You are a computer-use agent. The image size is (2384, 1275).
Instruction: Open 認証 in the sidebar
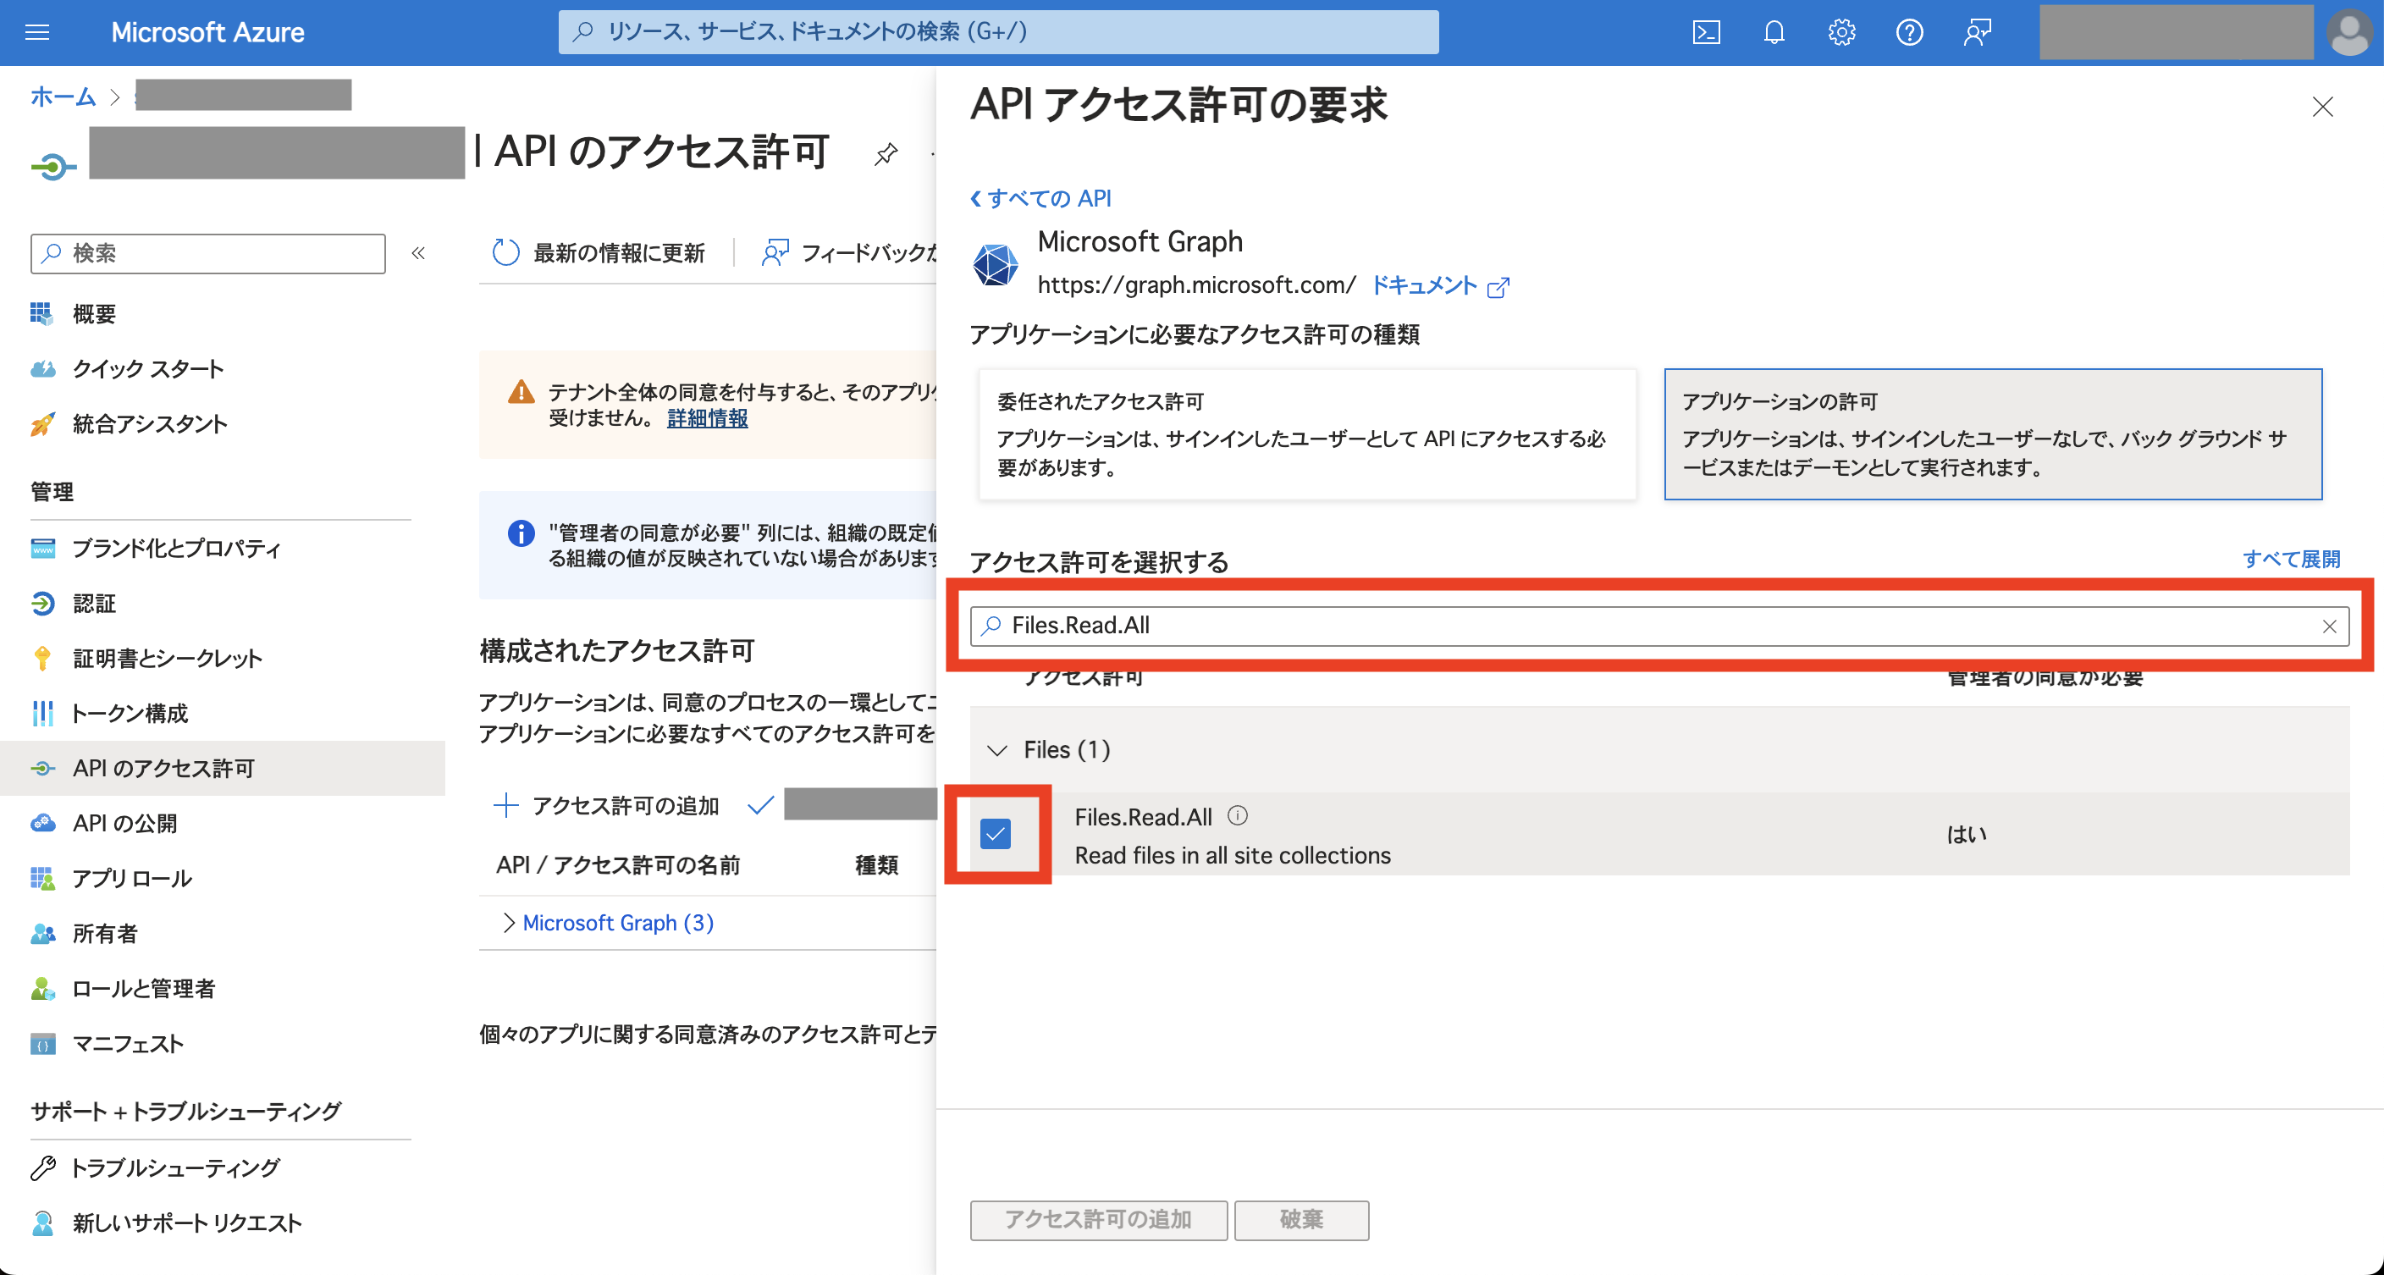(x=95, y=604)
